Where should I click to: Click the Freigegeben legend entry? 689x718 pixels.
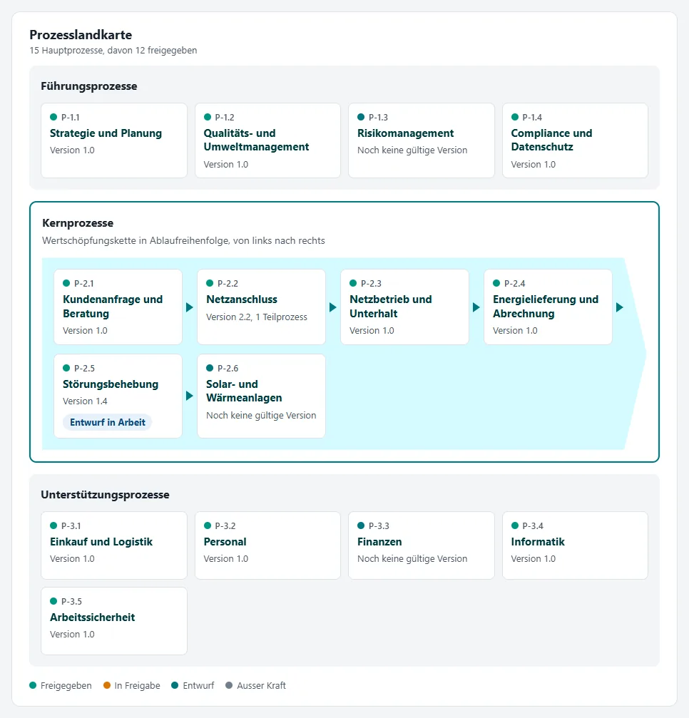[61, 685]
